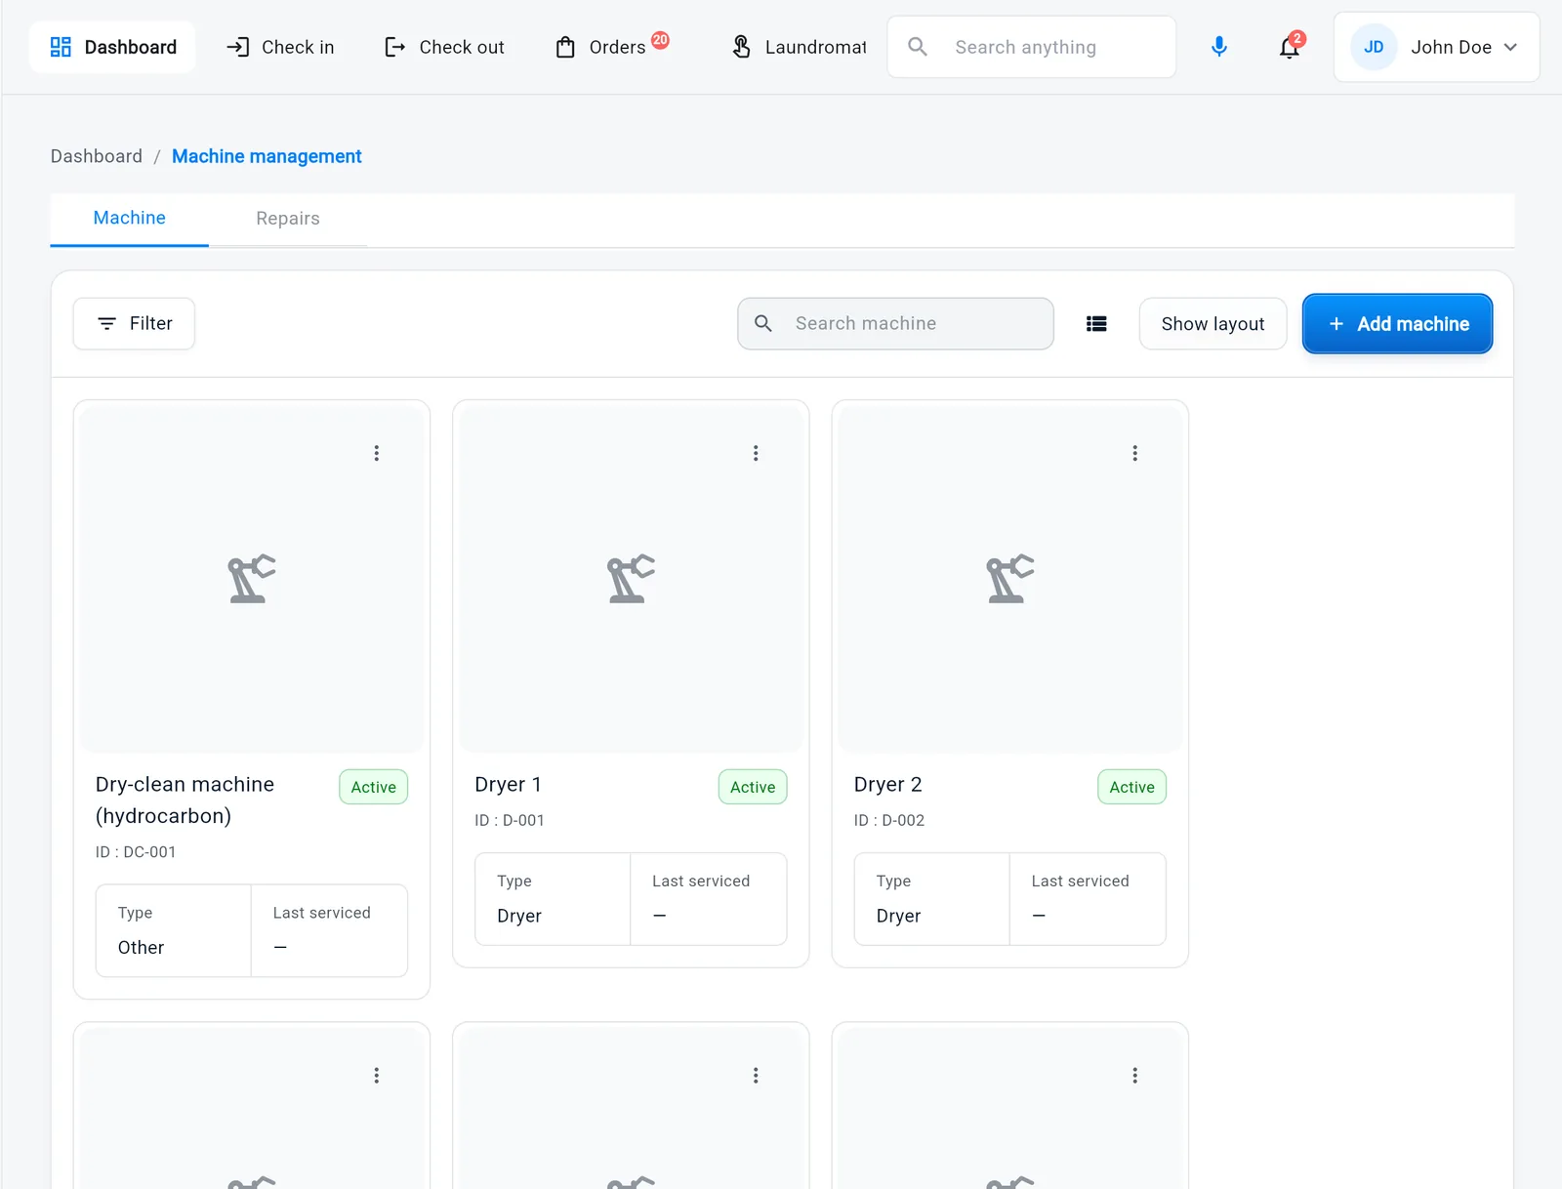Click the Active status on Dry-clean machine

[374, 787]
